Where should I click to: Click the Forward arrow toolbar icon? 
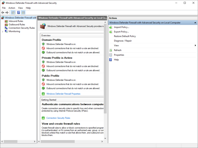click(7, 12)
